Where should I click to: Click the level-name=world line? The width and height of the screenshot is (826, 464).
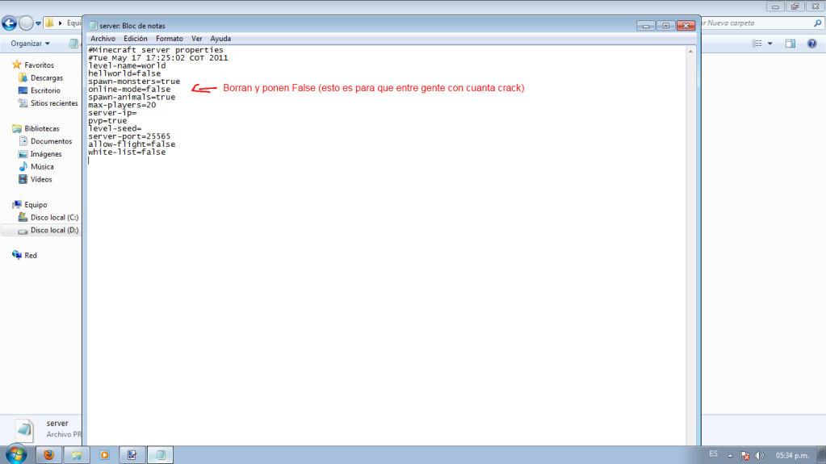pyautogui.click(x=127, y=66)
